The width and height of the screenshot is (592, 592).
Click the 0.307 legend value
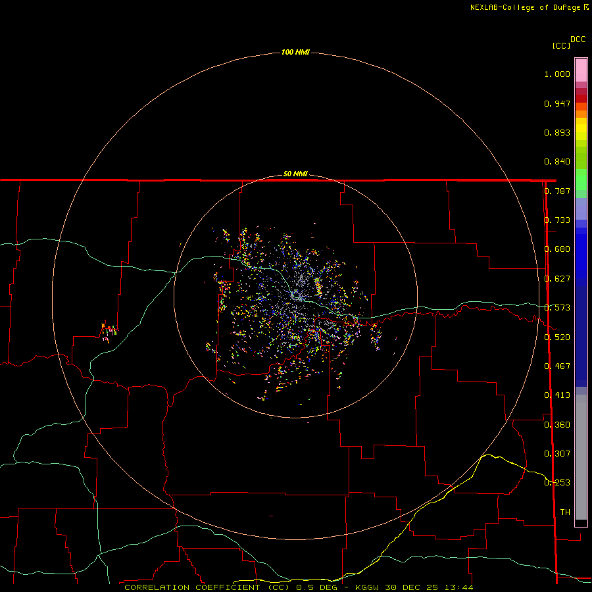pos(557,454)
